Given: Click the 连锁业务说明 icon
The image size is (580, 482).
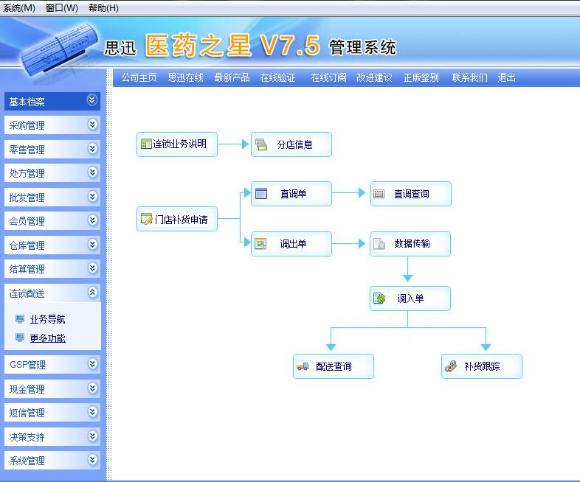Looking at the screenshot, I should pos(146,144).
